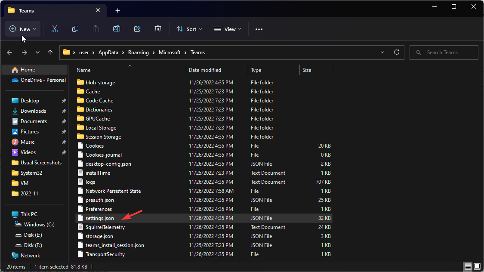
Task: Expand chevron after Microsoft in path
Action: [x=185, y=53]
